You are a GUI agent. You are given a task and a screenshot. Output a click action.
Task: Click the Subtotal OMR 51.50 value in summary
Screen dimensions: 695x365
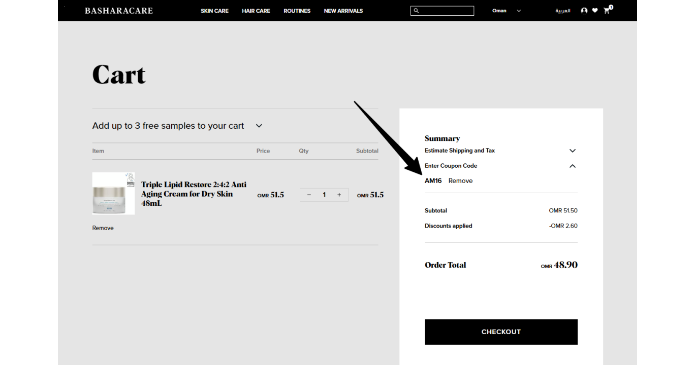(563, 211)
